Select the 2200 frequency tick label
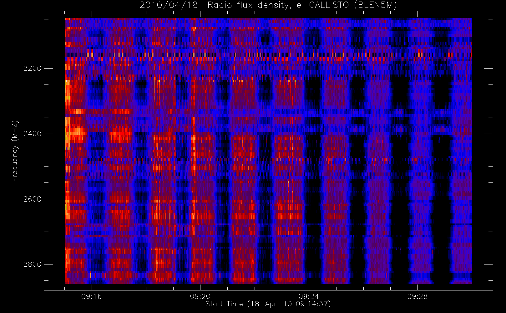506x313 pixels. 32,69
